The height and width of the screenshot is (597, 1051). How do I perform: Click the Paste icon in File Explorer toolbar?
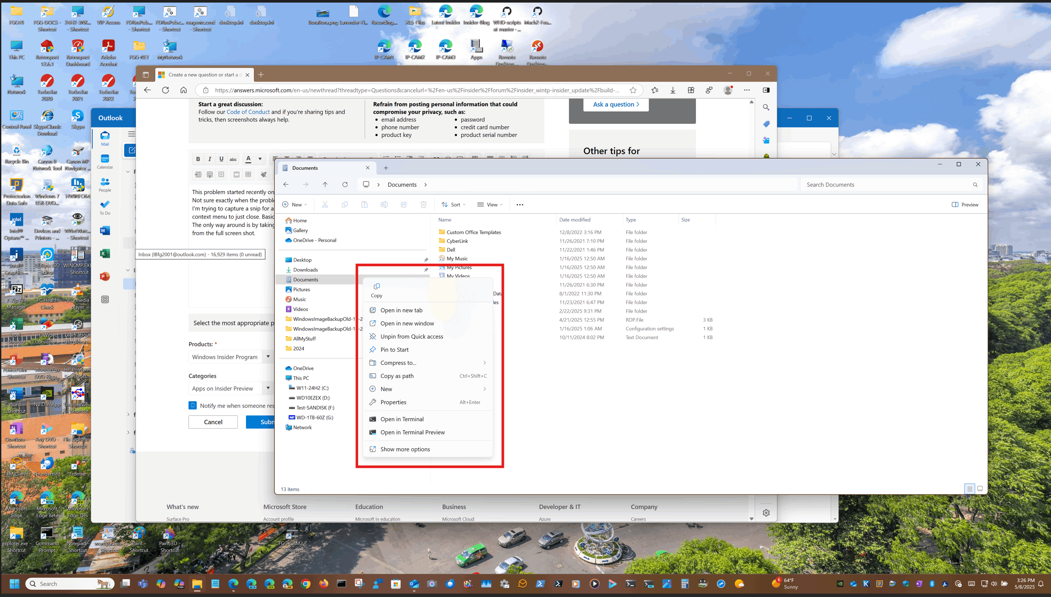point(364,204)
